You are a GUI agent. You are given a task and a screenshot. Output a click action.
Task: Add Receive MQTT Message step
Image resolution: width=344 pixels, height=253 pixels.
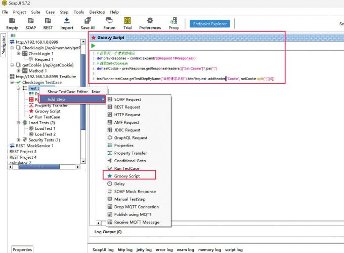(x=138, y=222)
